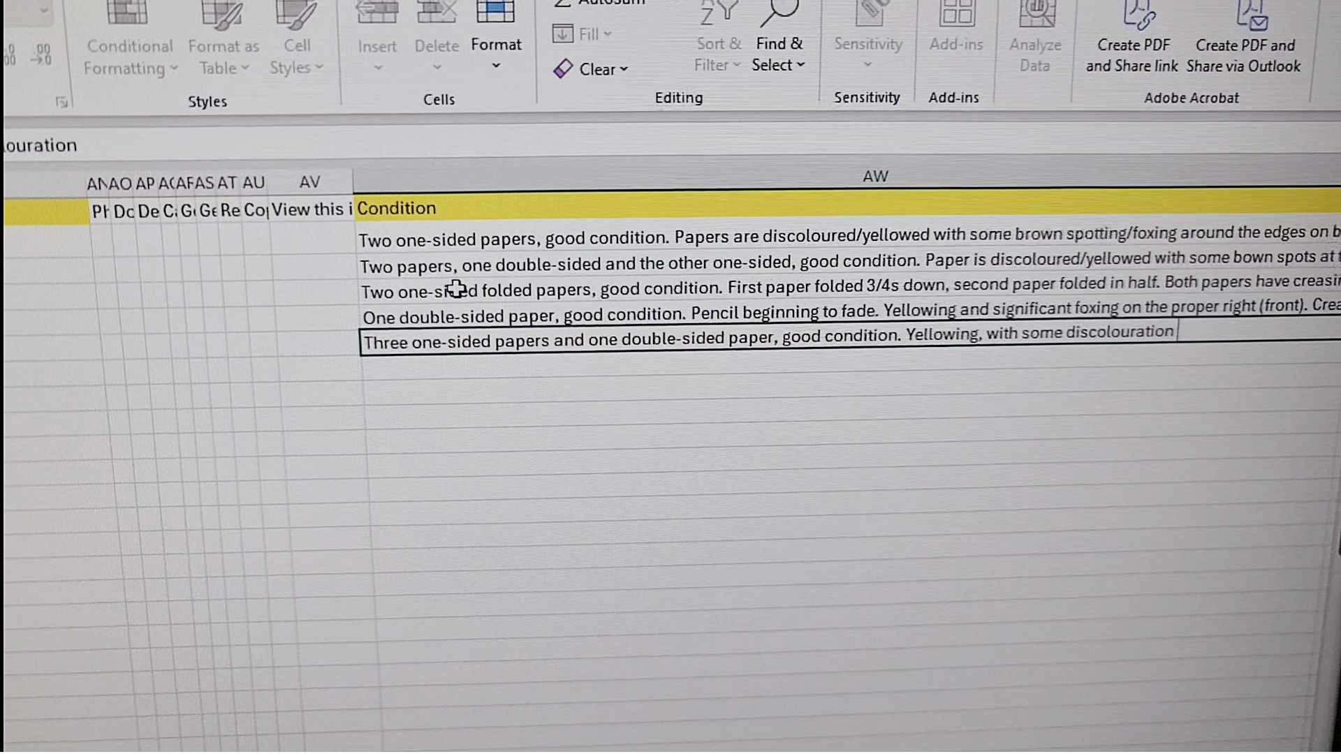Expand the Sensitivity dropdown arrow
The width and height of the screenshot is (1341, 754).
(x=868, y=64)
